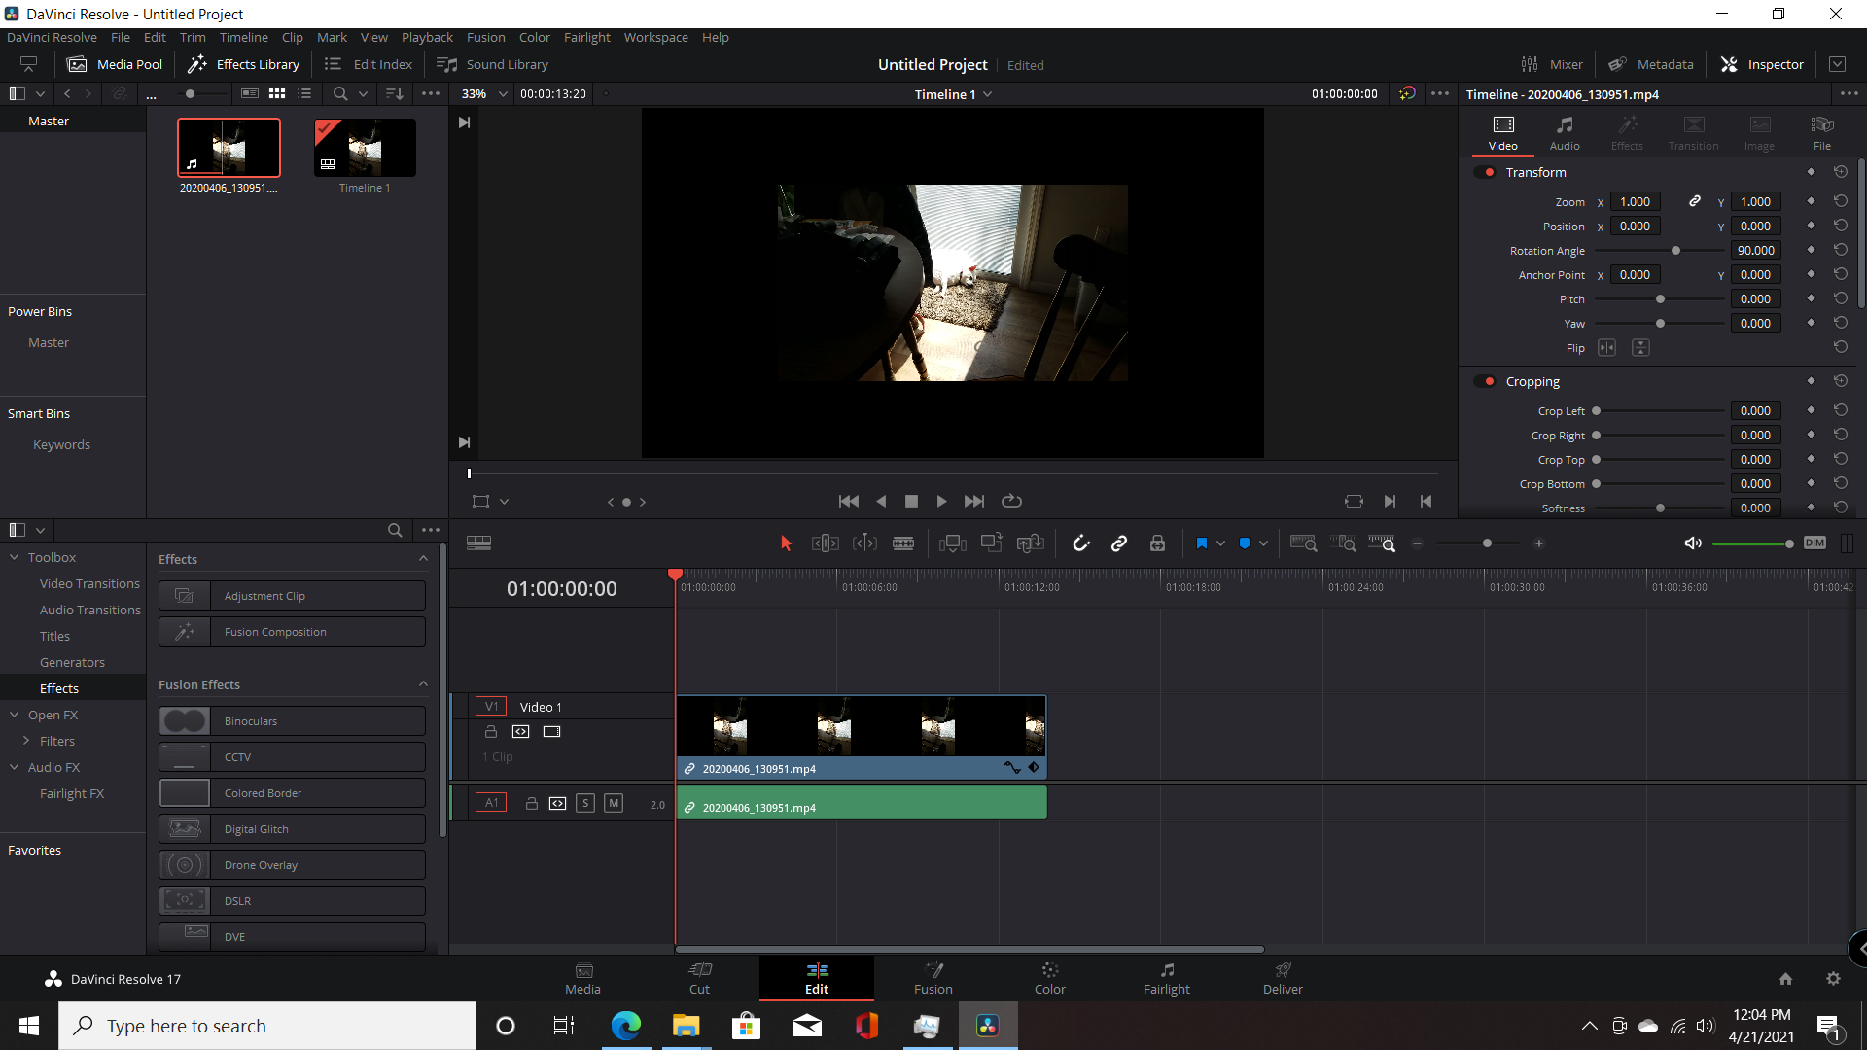Click Flip Vertical icon in Inspector
This screenshot has width=1867, height=1050.
(1640, 348)
